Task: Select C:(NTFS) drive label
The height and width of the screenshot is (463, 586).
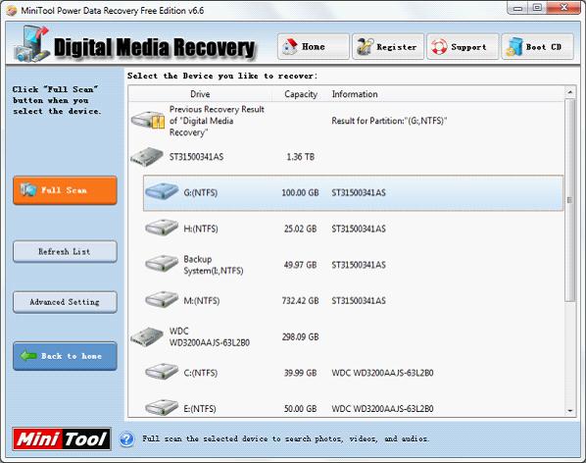Action: click(201, 373)
